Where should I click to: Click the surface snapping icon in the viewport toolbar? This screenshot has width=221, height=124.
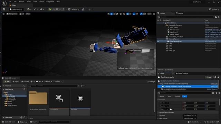tap(124, 14)
